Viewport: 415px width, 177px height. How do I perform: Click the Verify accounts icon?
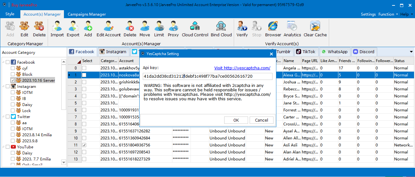[x=242, y=29]
